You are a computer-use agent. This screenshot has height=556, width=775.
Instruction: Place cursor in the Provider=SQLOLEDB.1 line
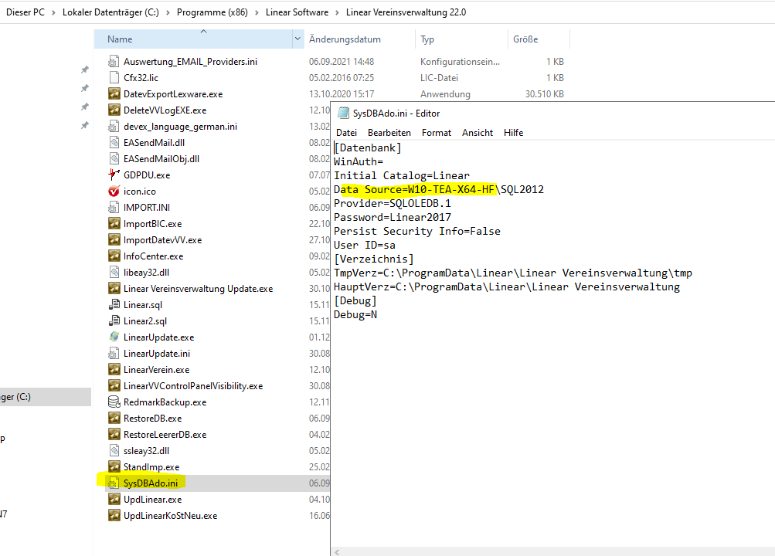[393, 203]
